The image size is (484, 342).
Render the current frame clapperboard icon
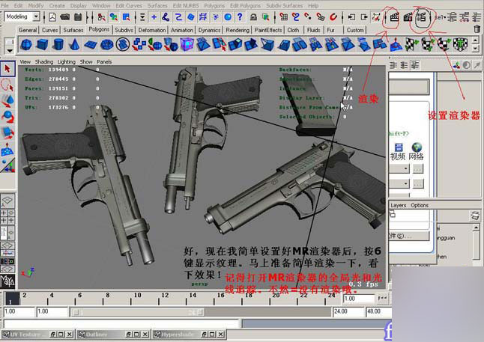coord(394,17)
